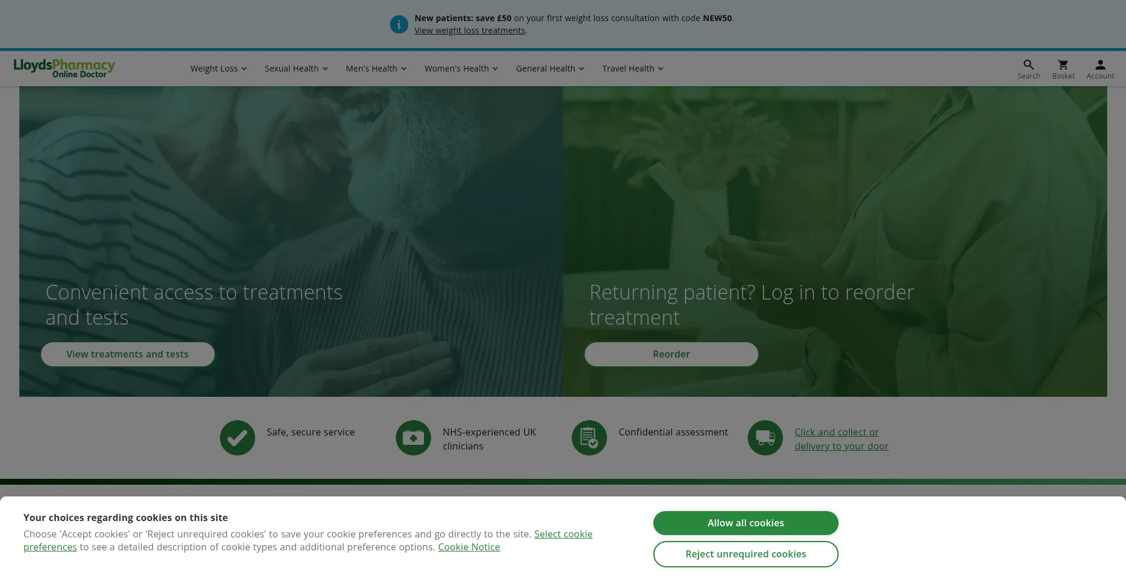Screen dimensions: 1126x582
Task: Allow all cookies
Action: (746, 523)
